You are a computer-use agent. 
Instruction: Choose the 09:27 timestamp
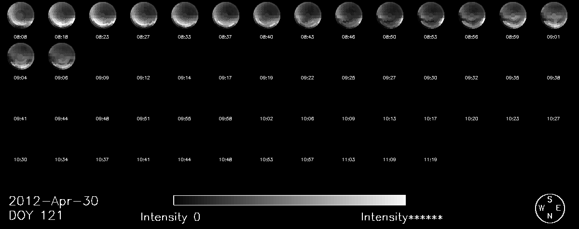(x=389, y=77)
